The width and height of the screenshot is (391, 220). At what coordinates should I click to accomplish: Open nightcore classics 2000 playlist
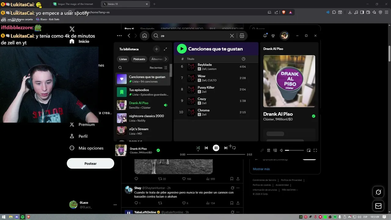[143, 118]
